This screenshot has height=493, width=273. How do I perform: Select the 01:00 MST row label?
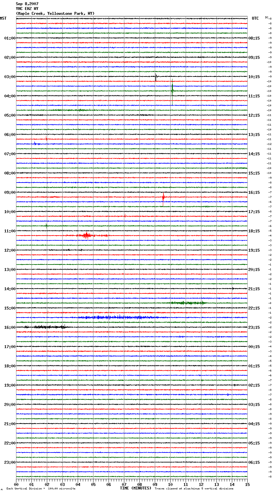[10, 38]
